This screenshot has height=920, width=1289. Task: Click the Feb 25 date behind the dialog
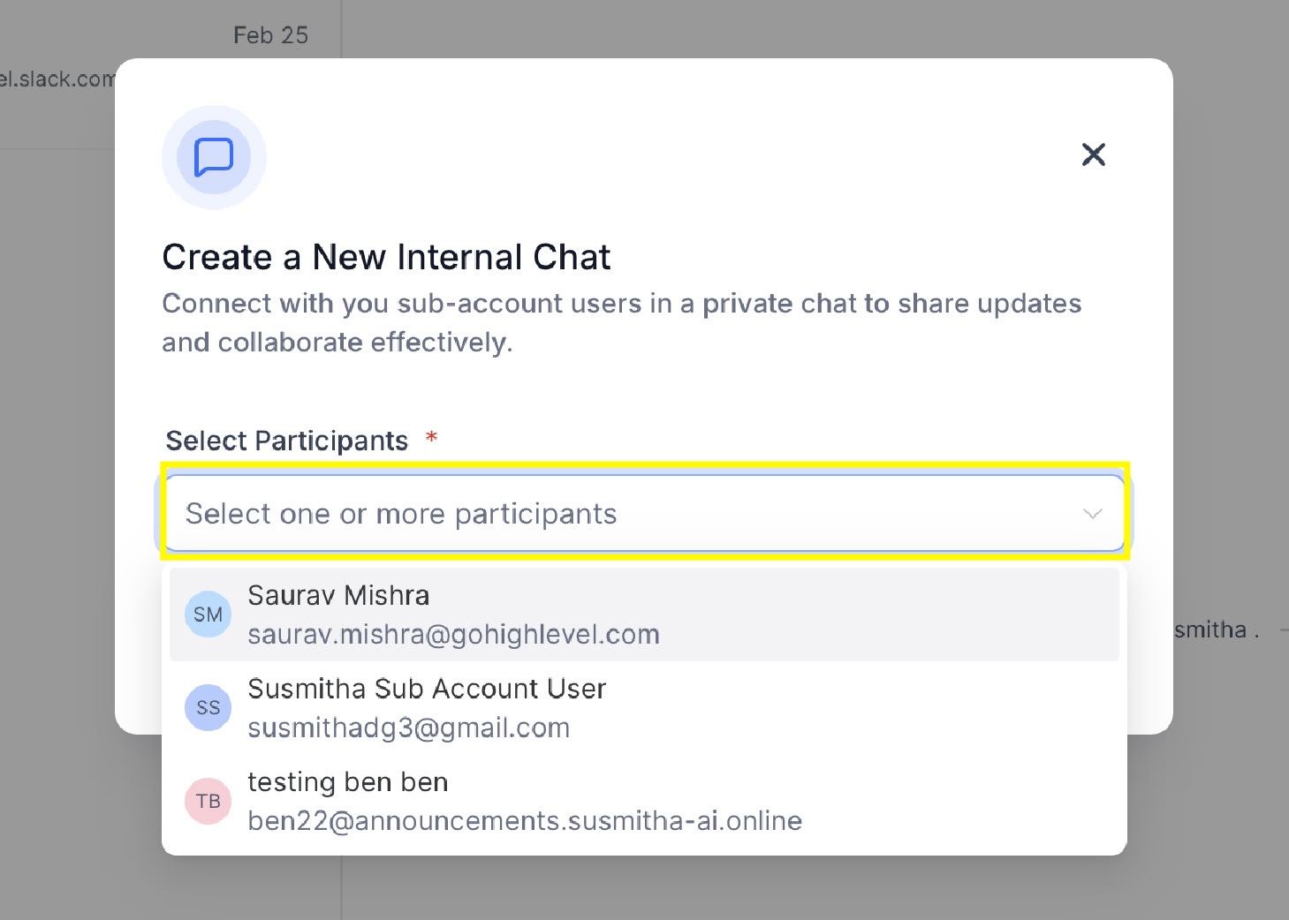tap(270, 35)
